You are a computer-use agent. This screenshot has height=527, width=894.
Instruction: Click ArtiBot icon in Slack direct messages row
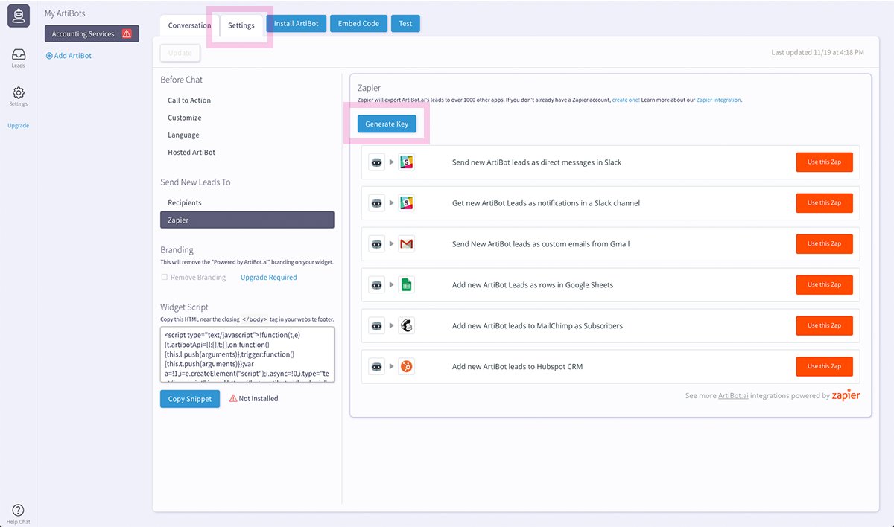pyautogui.click(x=377, y=162)
